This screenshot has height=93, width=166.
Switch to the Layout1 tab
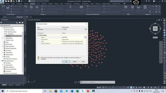(11, 85)
